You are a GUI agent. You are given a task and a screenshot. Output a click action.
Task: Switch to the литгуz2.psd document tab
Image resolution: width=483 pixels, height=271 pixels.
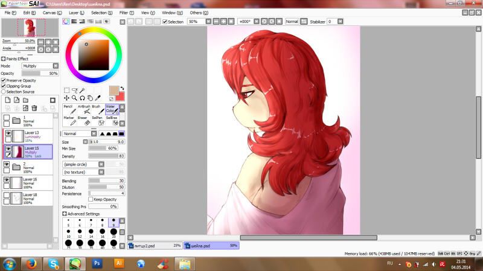pos(155,246)
